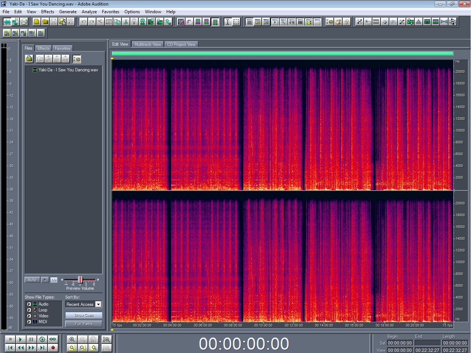Click the Import File icon in Files panel
Screen dimensions: 471x353
[x=29, y=59]
